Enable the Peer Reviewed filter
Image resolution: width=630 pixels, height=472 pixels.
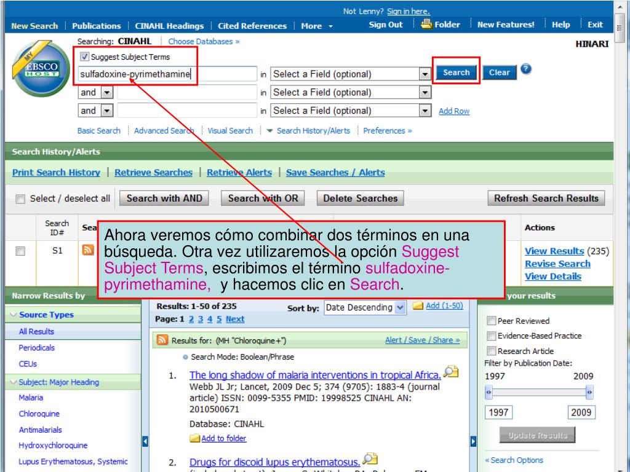tap(491, 321)
